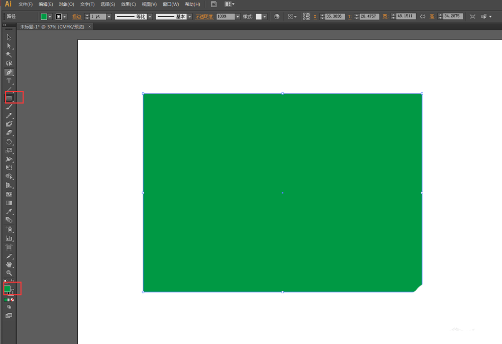Change the screen mode button
The width and height of the screenshot is (502, 344).
pyautogui.click(x=9, y=315)
